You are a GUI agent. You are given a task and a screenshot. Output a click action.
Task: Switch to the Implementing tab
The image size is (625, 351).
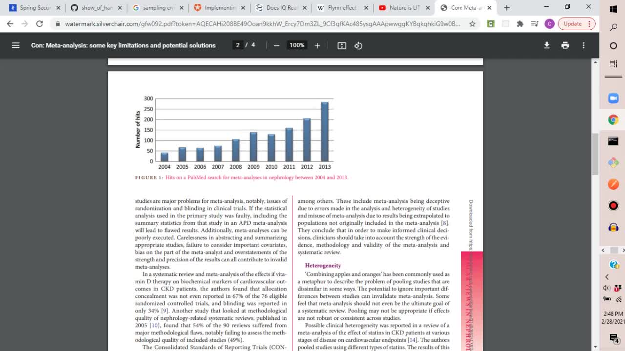point(220,8)
